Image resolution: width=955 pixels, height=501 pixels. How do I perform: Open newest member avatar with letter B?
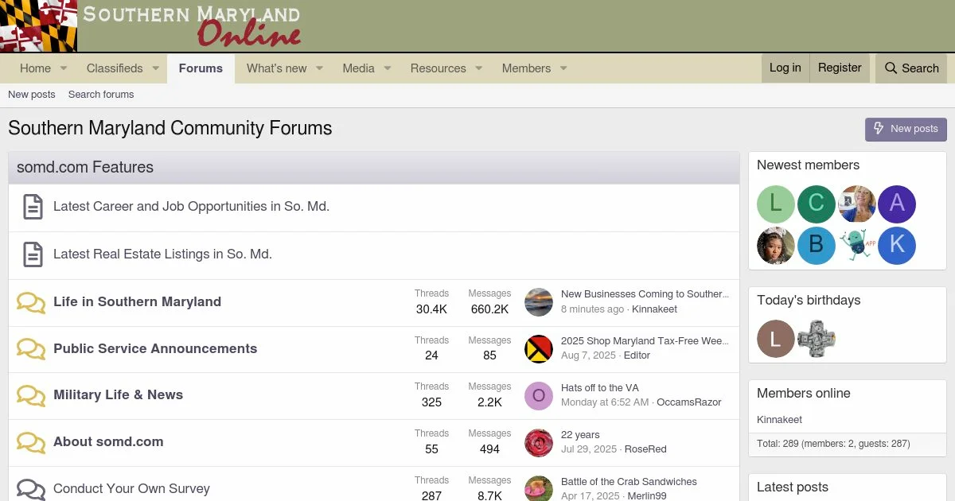click(817, 246)
